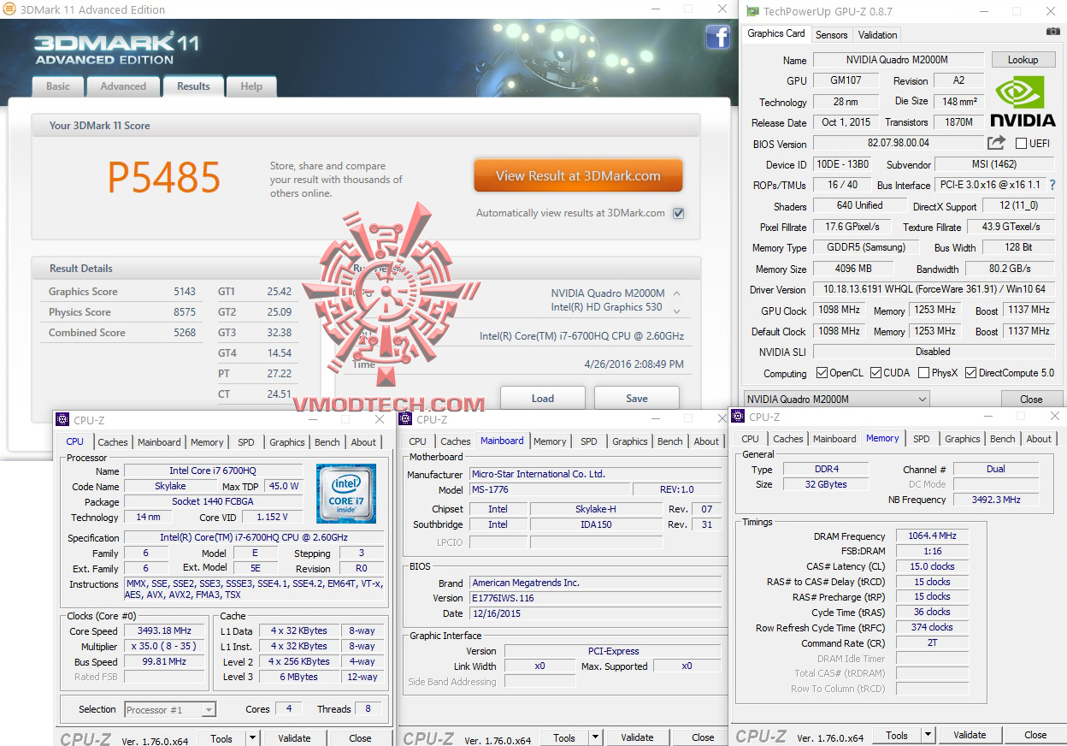Open Caches tab in CPU-Z CPU window
This screenshot has height=746, width=1067.
coord(112,442)
